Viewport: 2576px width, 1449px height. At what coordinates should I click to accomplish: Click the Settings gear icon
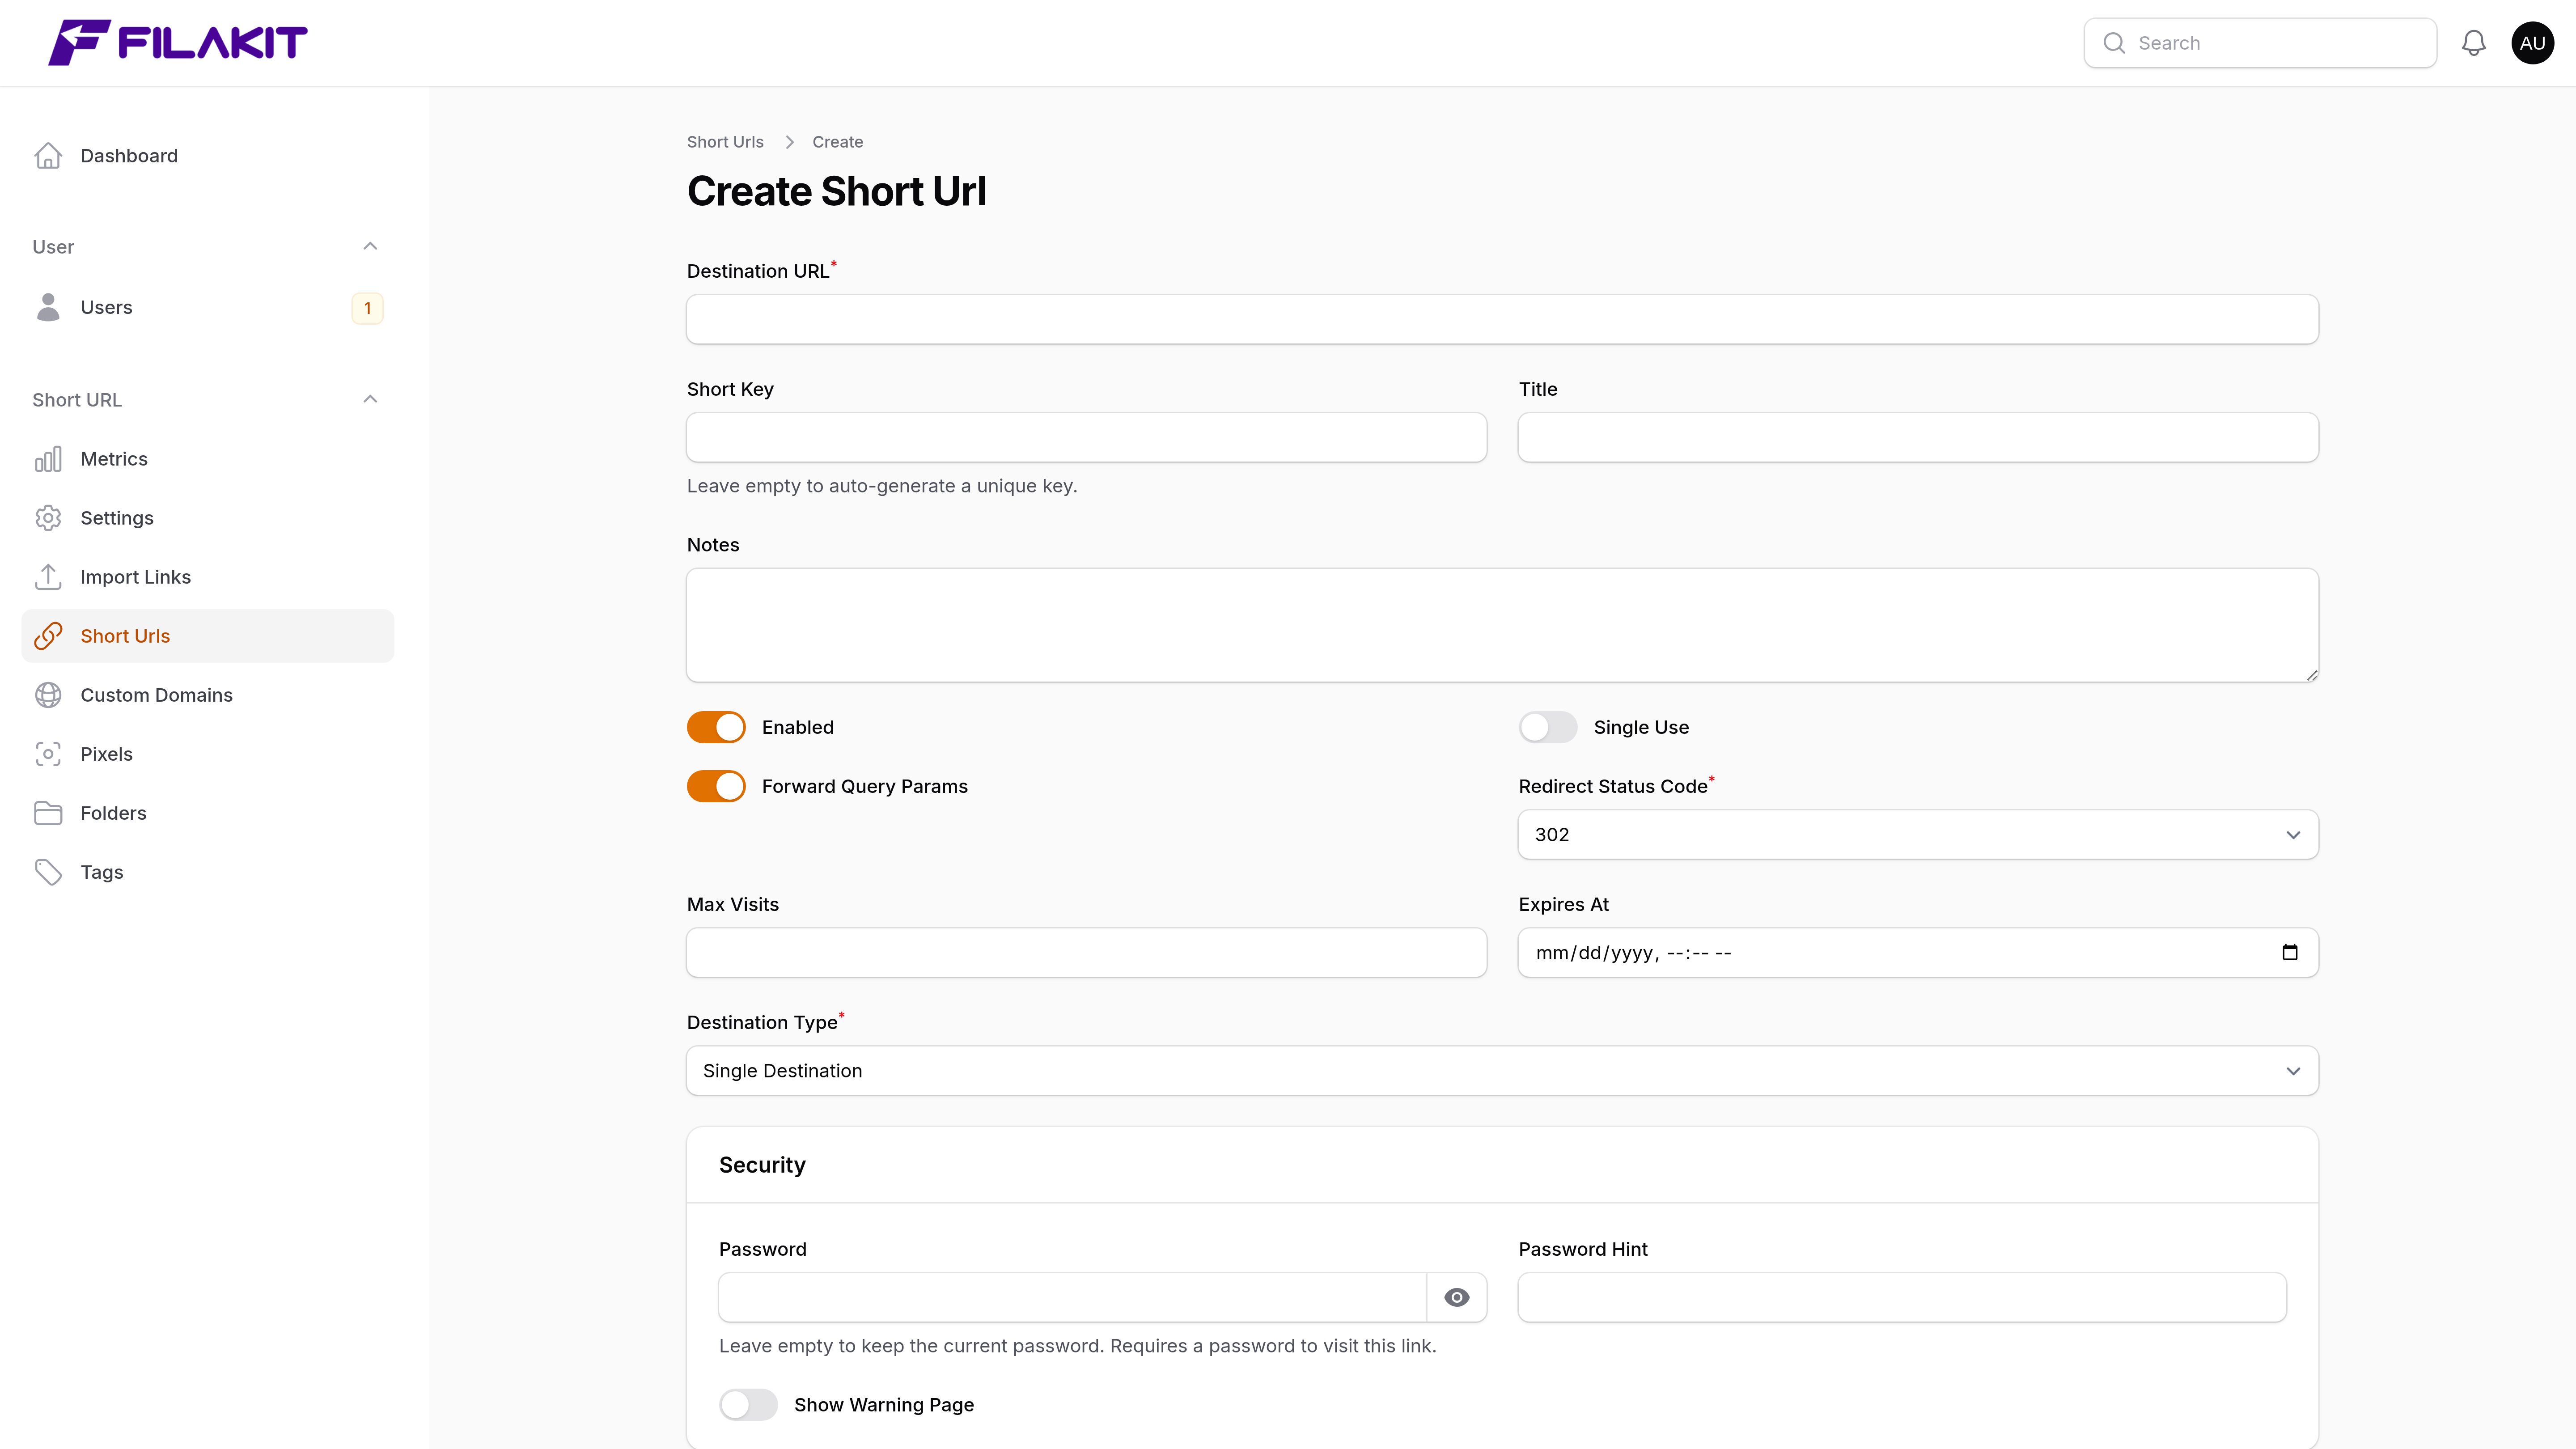coord(48,518)
